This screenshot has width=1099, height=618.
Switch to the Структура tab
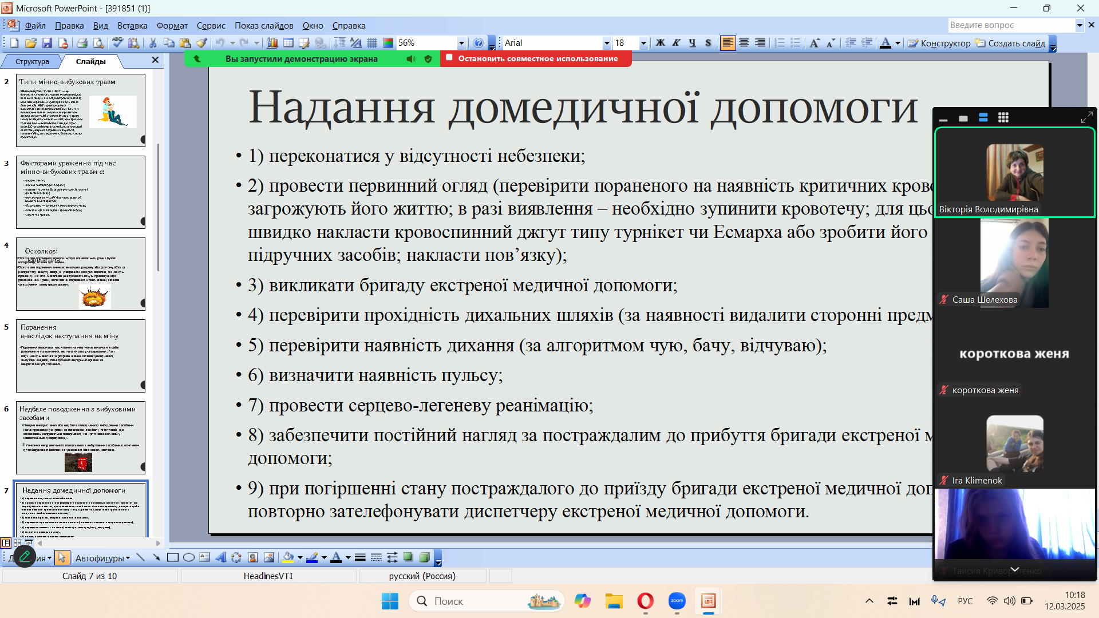(x=32, y=61)
